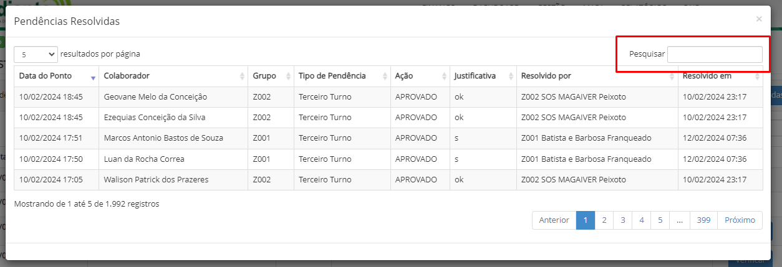Sort by Data do Ponto column arrow

[93, 77]
